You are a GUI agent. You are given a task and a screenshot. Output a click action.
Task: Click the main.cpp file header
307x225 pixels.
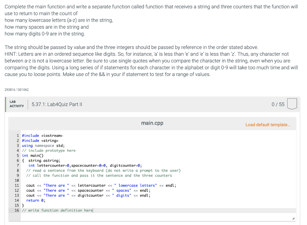tap(152, 123)
